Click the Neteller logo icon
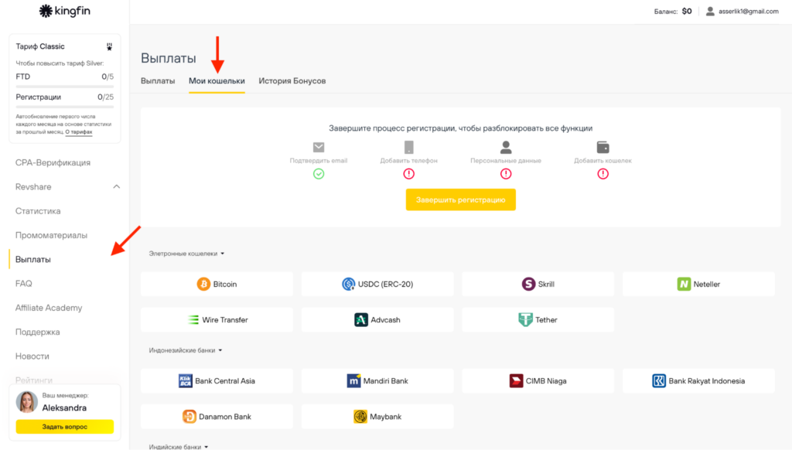Image resolution: width=792 pixels, height=450 pixels. (x=684, y=284)
